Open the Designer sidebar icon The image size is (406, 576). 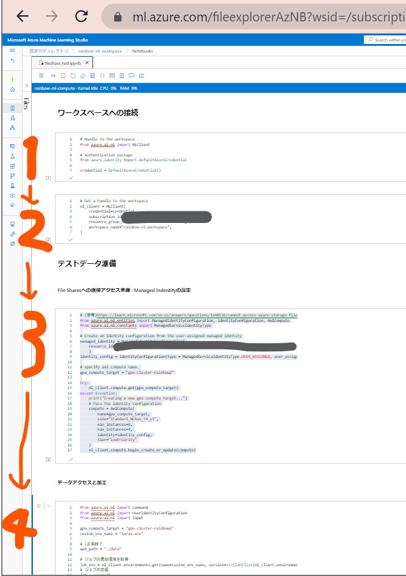[x=12, y=128]
